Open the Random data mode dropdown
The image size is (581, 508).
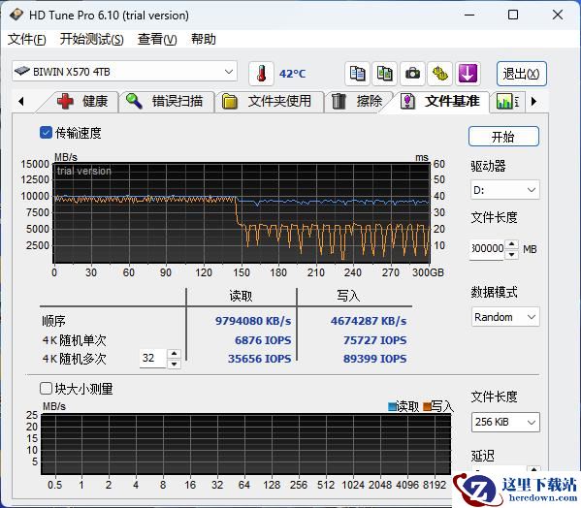coord(505,317)
